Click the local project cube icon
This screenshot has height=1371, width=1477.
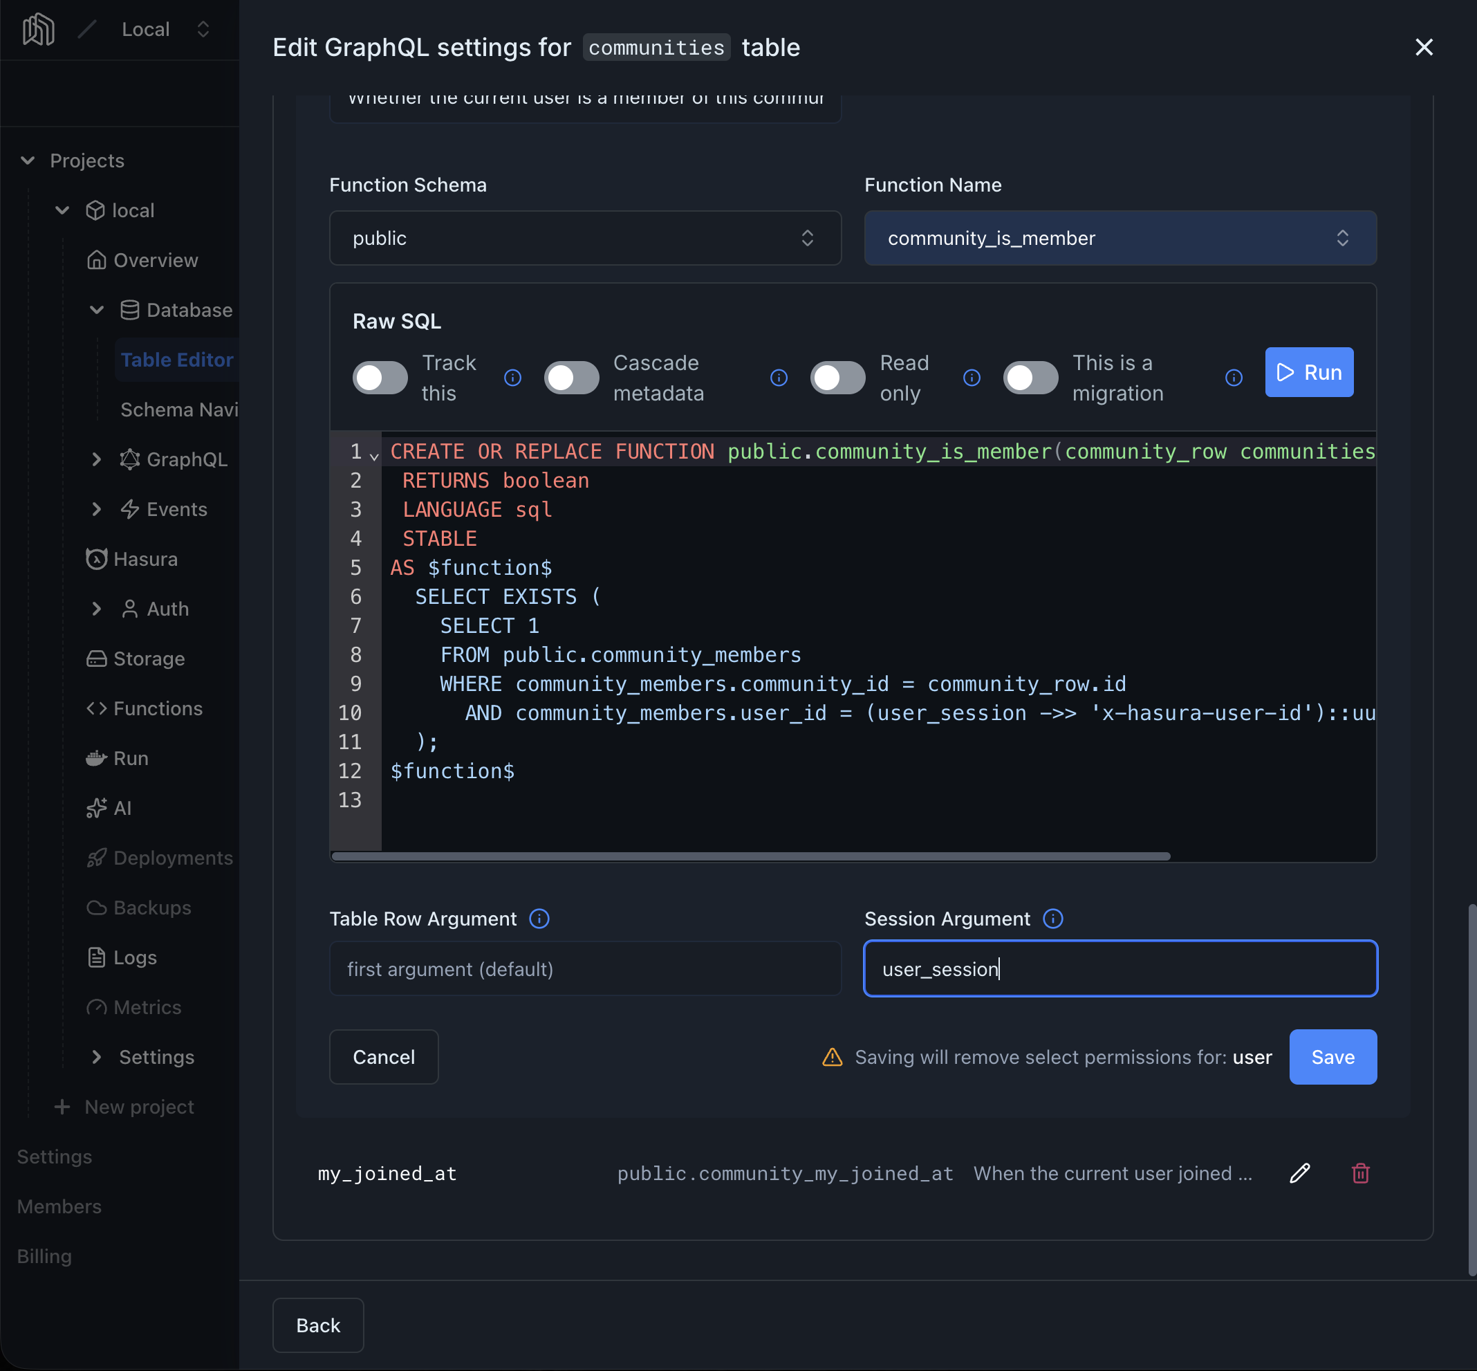point(95,210)
